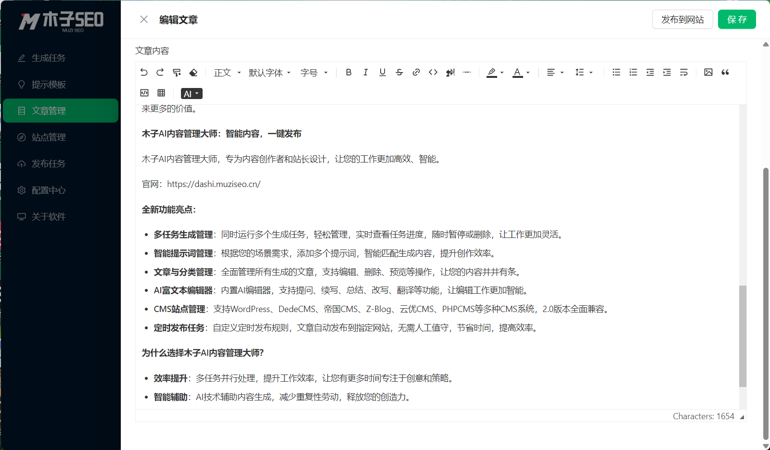Toggle italic formatting
The width and height of the screenshot is (770, 450).
coord(366,72)
